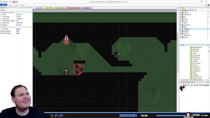Viewport: 210px width, 118px height.
Task: Close the Layout 11 tab
Action: coord(91,8)
